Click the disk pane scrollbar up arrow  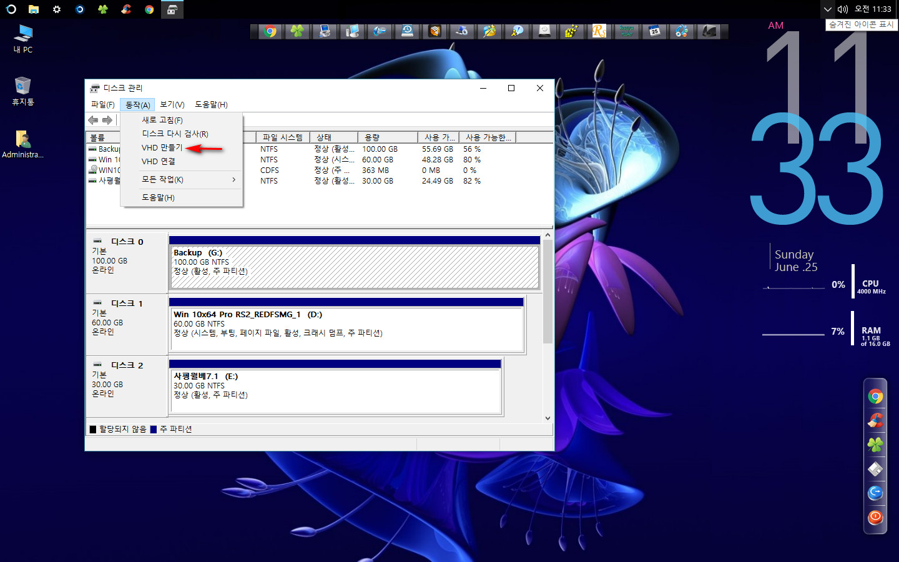click(548, 235)
